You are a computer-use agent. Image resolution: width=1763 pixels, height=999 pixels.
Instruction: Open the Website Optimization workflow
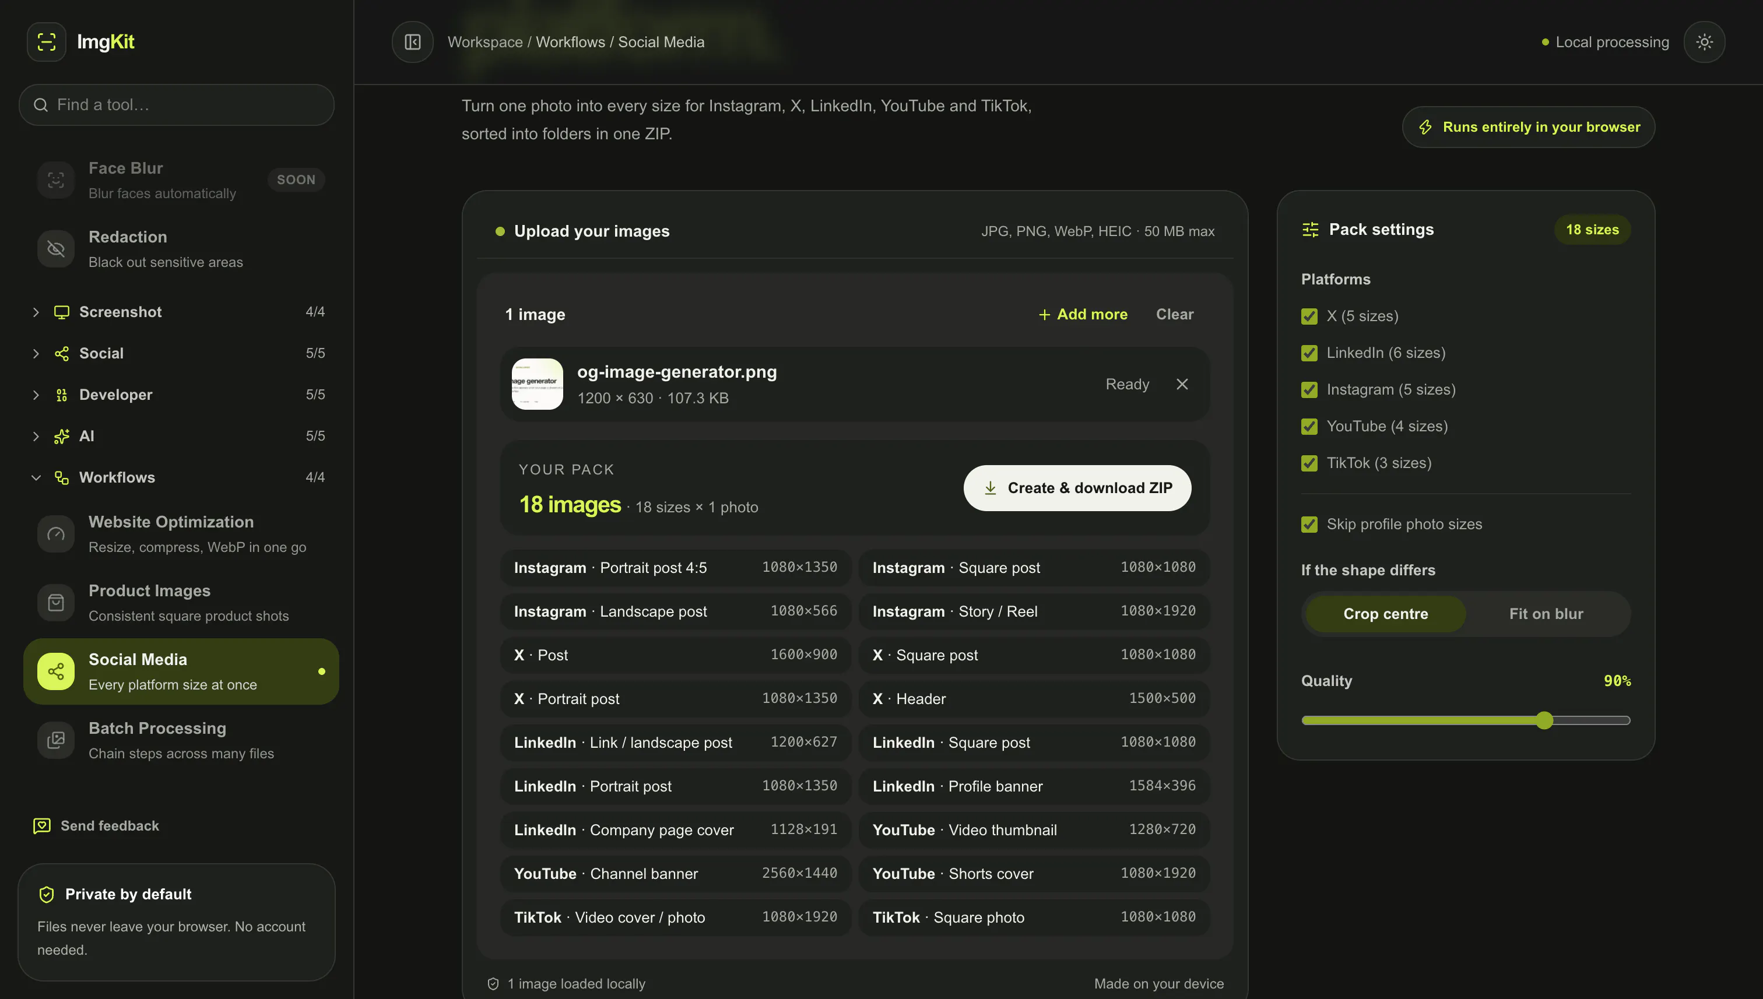pyautogui.click(x=181, y=534)
